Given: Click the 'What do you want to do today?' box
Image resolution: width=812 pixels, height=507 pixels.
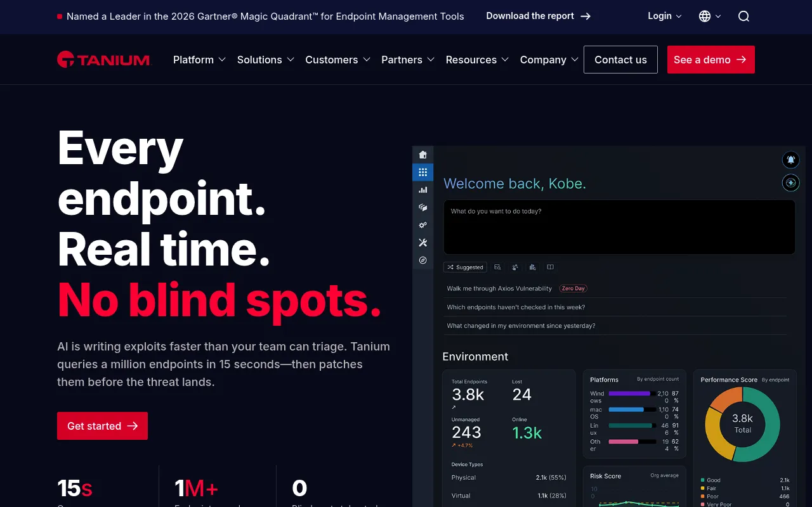Looking at the screenshot, I should coord(619,228).
